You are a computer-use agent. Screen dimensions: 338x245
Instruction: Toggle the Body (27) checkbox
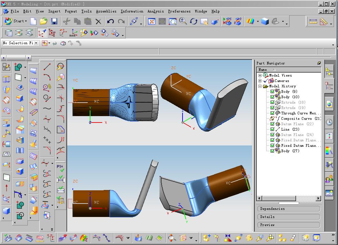click(x=272, y=151)
